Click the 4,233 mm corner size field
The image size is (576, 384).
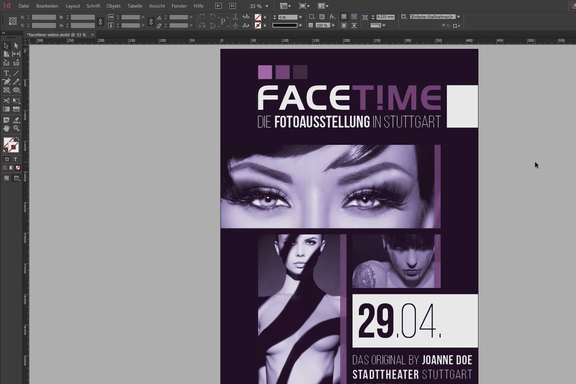(x=385, y=17)
